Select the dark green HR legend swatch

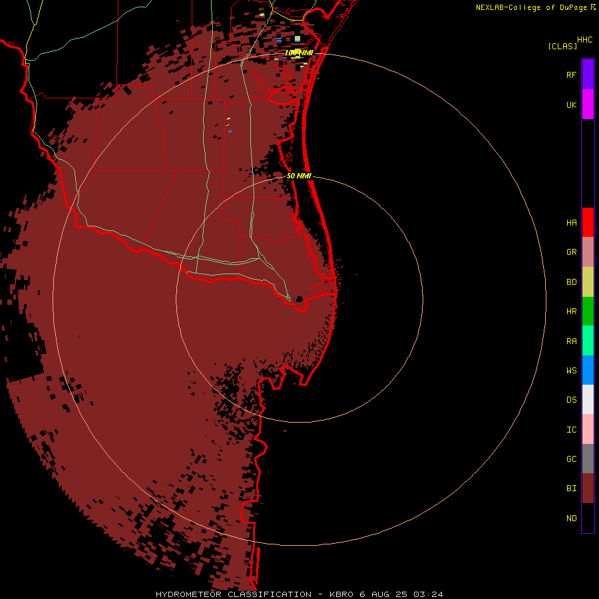[588, 311]
